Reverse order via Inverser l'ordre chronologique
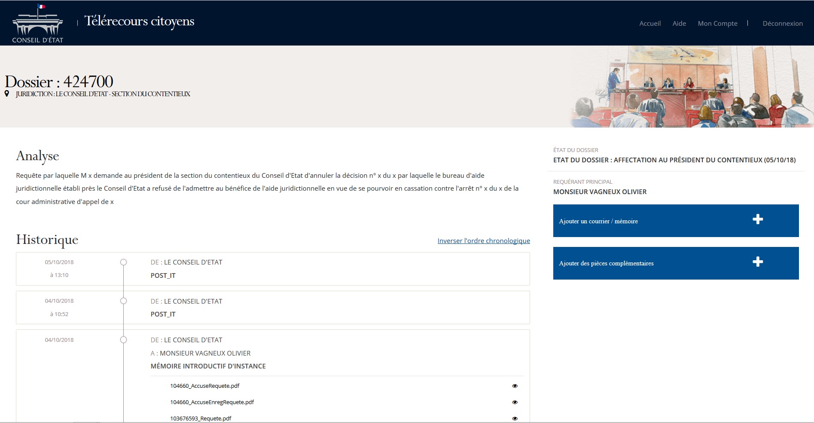 pos(483,241)
